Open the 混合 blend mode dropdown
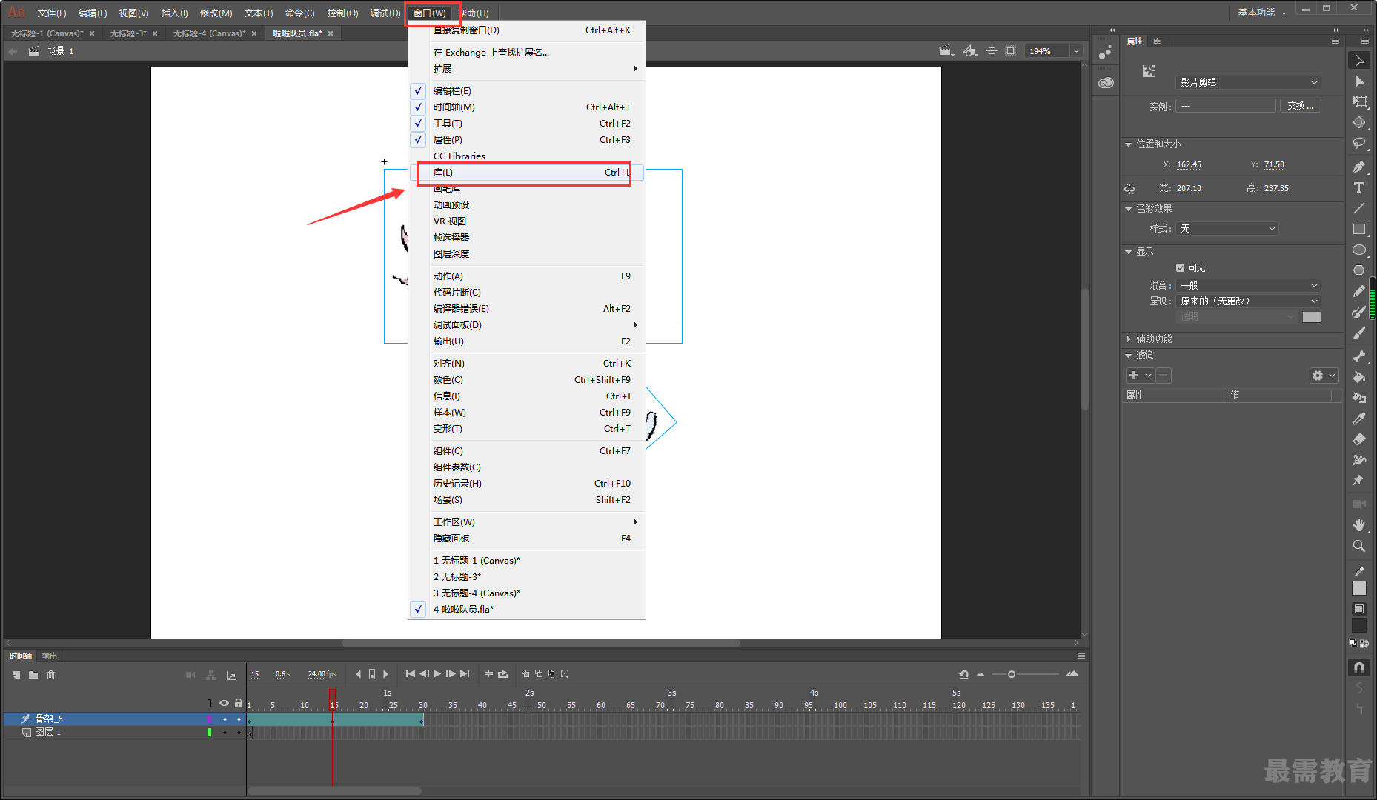1377x800 pixels. coord(1249,286)
